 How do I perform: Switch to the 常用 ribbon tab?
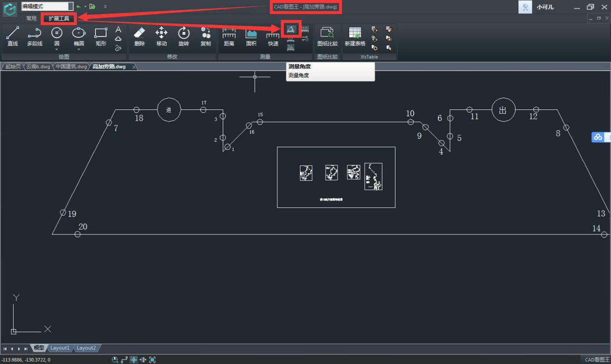pos(31,18)
